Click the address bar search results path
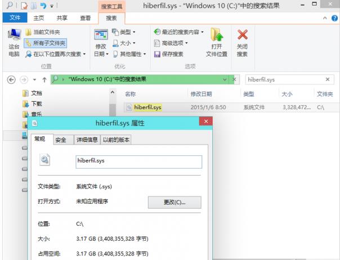This screenshot has width=340, height=260. 107,79
